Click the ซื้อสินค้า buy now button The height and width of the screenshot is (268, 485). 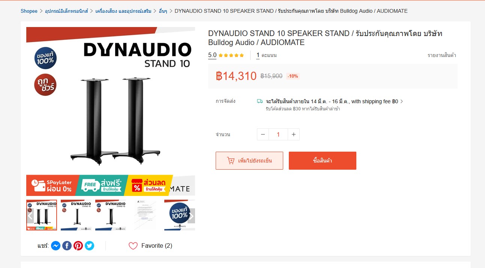[323, 161]
